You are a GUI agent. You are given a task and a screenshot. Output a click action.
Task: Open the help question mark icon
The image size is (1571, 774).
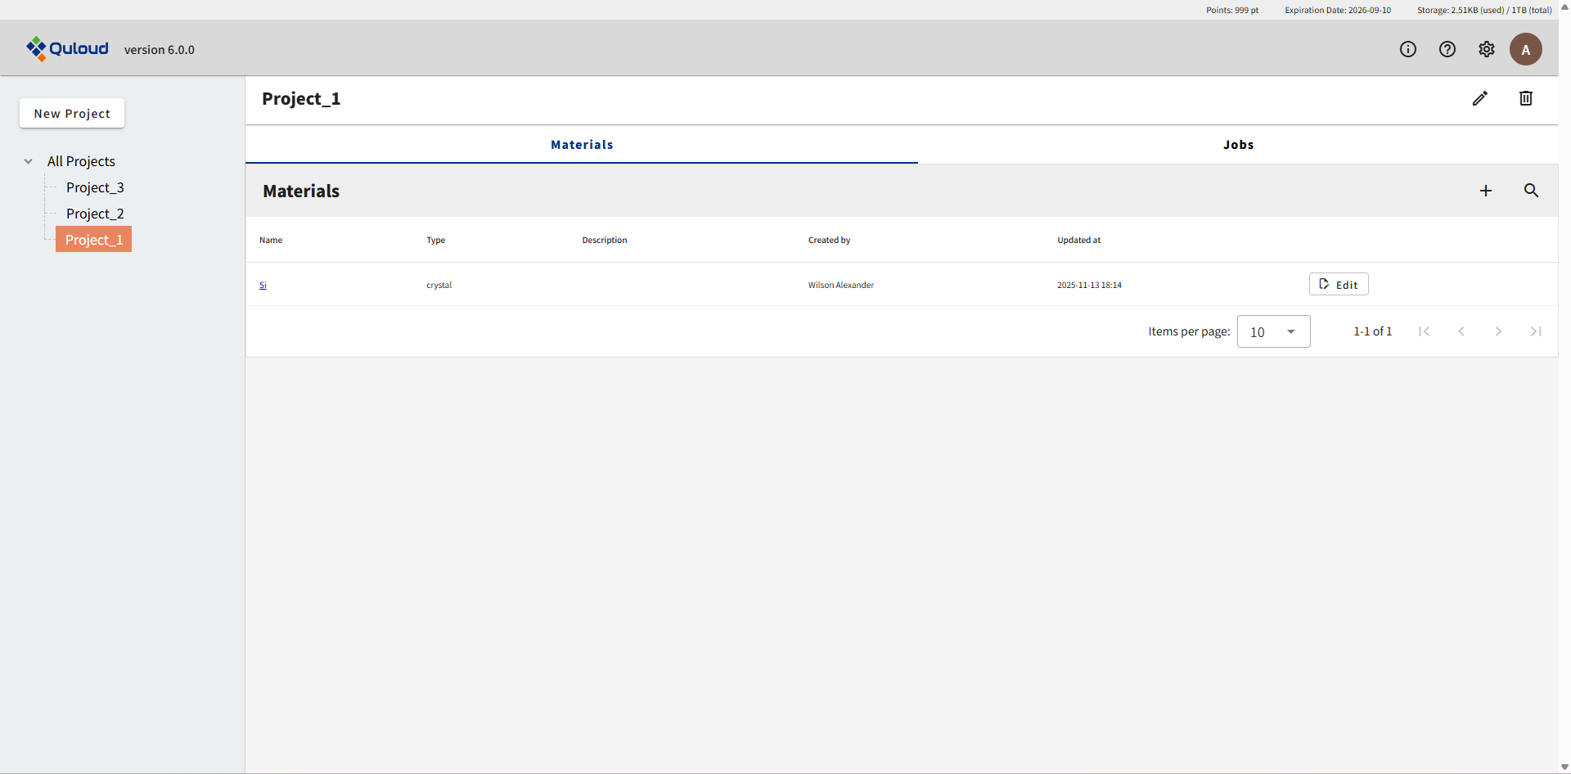pos(1447,49)
